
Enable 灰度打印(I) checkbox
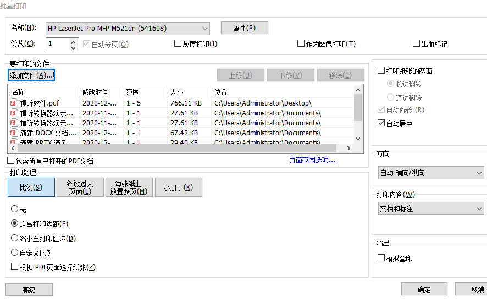point(178,43)
